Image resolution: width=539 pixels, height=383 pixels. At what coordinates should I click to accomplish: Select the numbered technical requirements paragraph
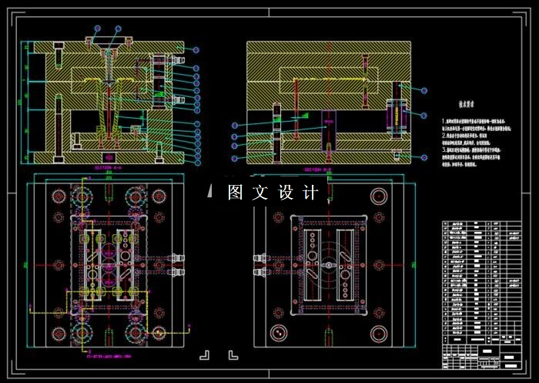[477, 143]
